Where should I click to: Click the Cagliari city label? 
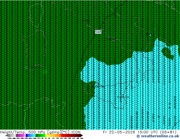(37, 67)
